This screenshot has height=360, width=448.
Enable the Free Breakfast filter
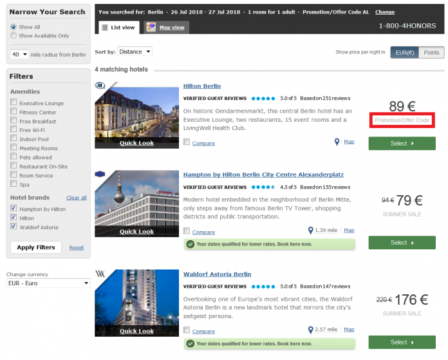point(14,120)
